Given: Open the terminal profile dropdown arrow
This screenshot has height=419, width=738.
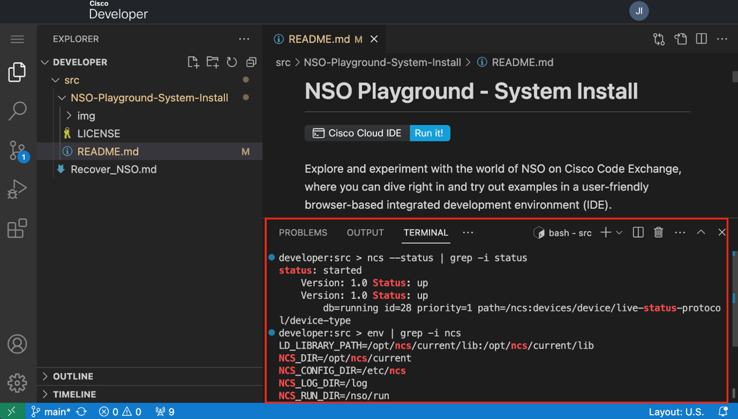Looking at the screenshot, I should click(x=618, y=232).
